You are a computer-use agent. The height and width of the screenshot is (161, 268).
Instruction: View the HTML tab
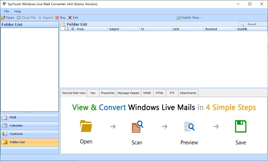click(160, 93)
